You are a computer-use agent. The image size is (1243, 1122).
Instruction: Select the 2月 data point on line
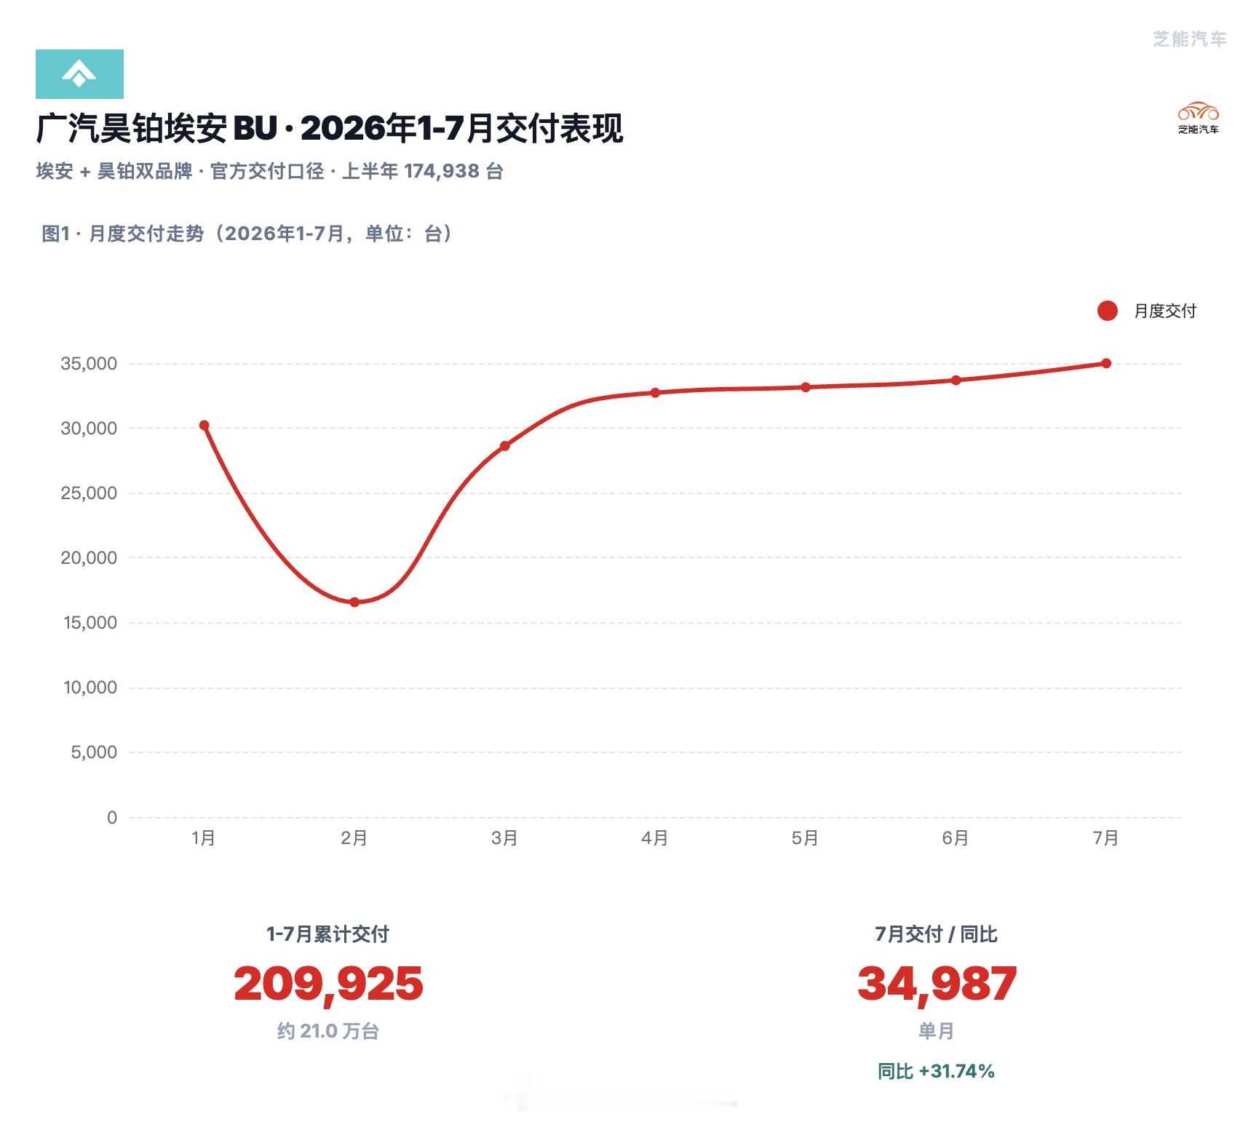(354, 602)
